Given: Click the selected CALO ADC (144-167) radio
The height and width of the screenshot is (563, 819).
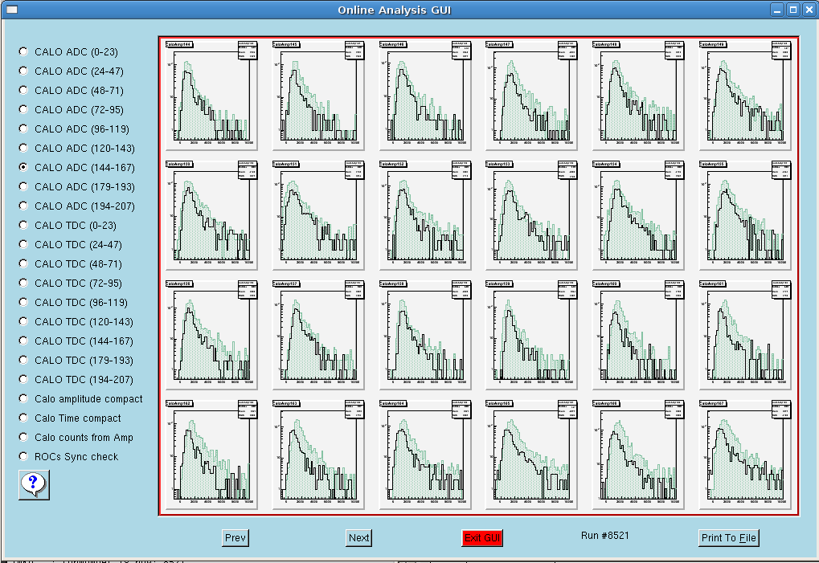Looking at the screenshot, I should [x=23, y=167].
